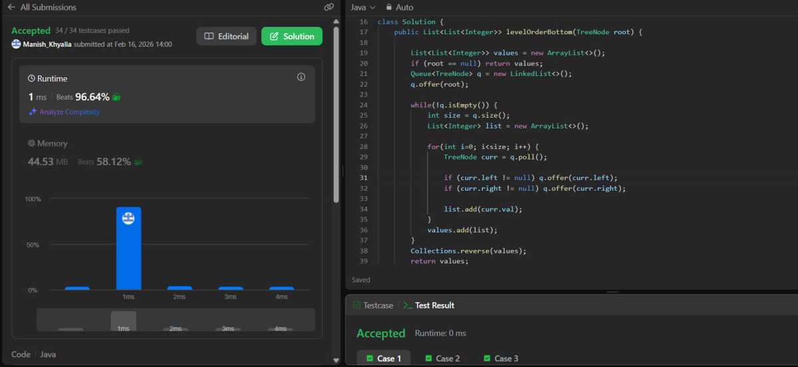Click the memory beats clap icon
798x367 pixels.
point(138,162)
